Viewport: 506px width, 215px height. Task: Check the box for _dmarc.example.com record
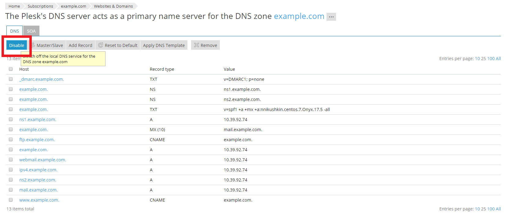coord(11,79)
